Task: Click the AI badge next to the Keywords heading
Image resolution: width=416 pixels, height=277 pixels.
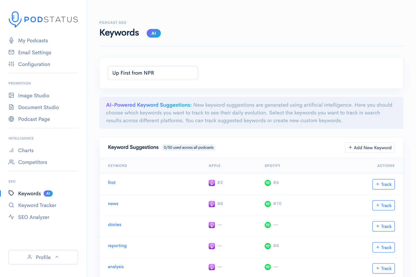Action: click(x=154, y=33)
